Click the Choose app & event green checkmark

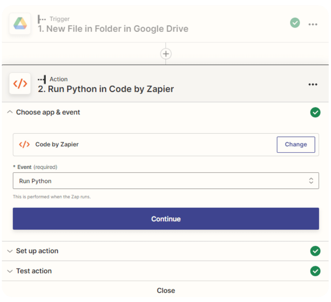tap(315, 112)
